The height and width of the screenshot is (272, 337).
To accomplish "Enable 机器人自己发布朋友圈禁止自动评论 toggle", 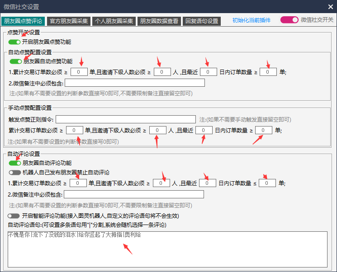I will coord(14,173).
